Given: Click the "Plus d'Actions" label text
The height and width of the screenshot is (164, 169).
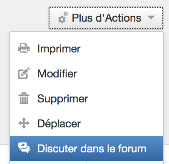Looking at the screenshot, I should point(107,18).
